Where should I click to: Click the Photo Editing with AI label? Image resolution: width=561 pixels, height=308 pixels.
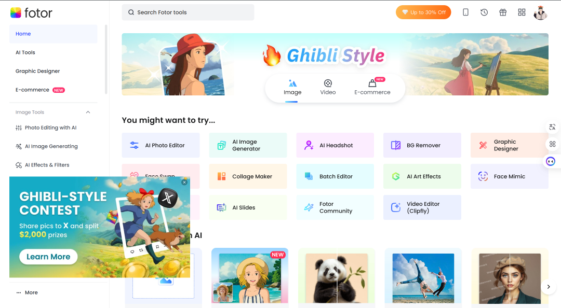(x=51, y=128)
